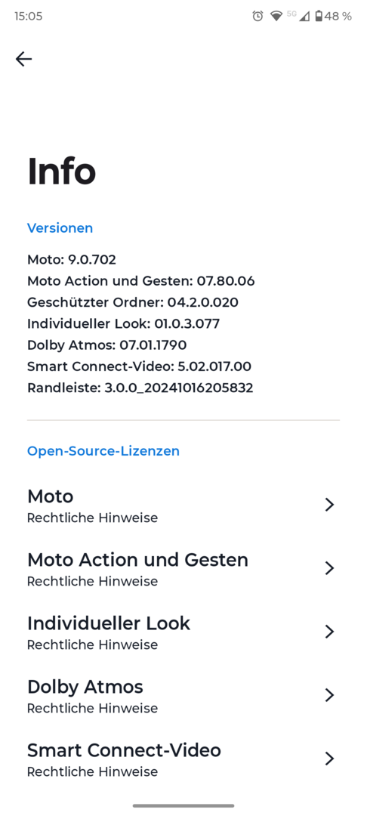367x816 pixels.
Task: Tap the Randleiste version line
Action: coord(140,388)
